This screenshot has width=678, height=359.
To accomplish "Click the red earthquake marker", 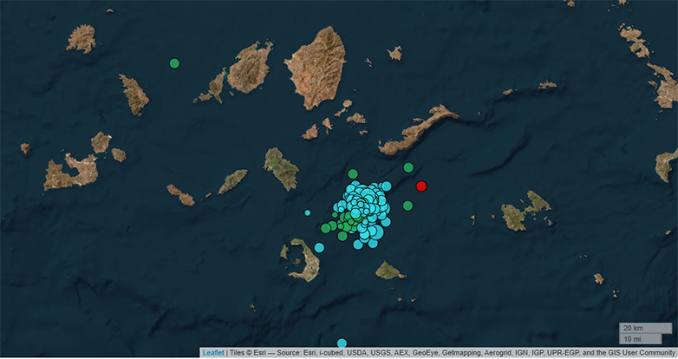I will 421,186.
